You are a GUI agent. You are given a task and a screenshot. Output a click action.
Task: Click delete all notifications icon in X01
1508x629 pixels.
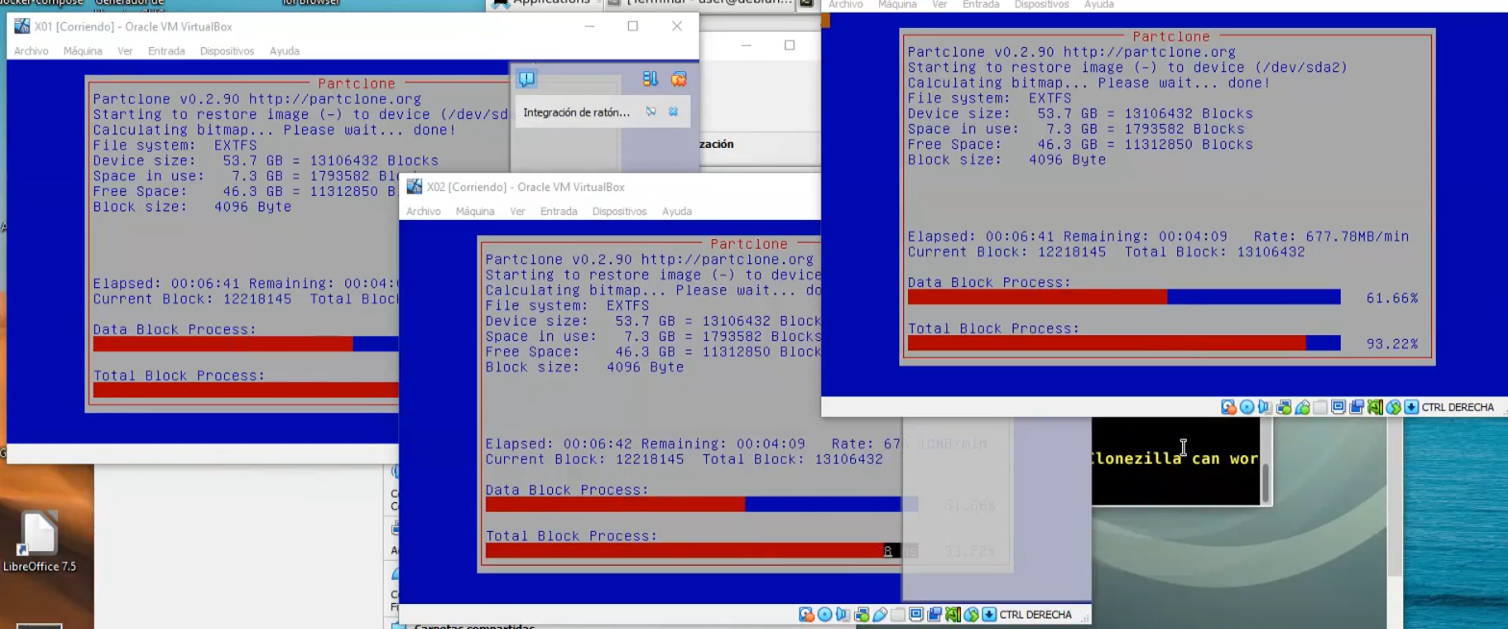679,79
